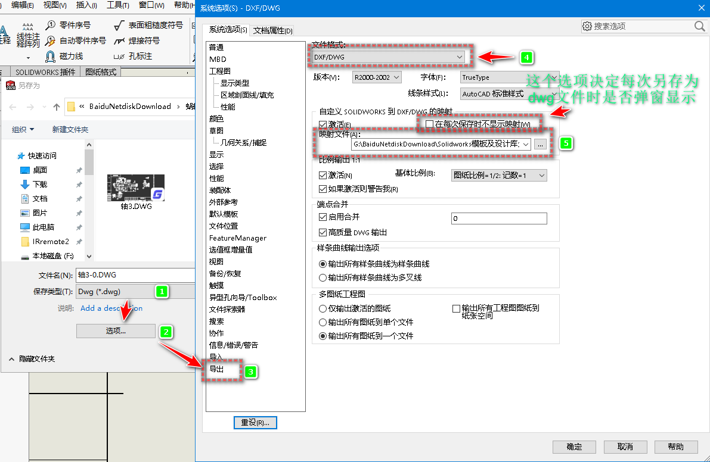Open the 线条样式 AutoCAD dropdown
The height and width of the screenshot is (462, 710).
tap(510, 94)
